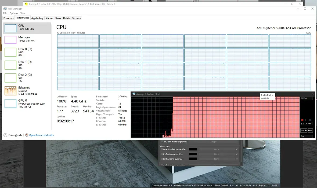Viewport: 317px width, 188px height.
Task: Click Task Manager title bar icon
Action: (5, 9)
